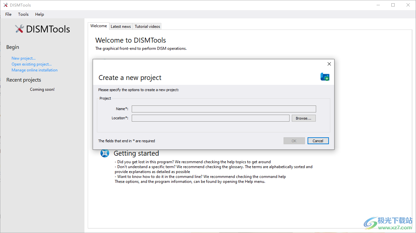Click the blue new project icon in the dialog
The width and height of the screenshot is (416, 233).
point(325,77)
